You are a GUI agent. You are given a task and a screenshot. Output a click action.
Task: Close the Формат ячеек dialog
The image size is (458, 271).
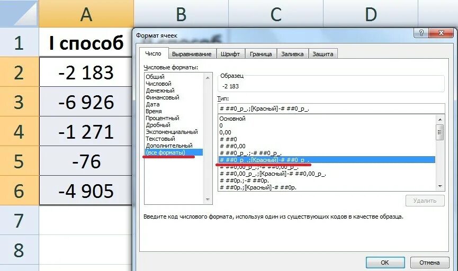tap(441, 33)
